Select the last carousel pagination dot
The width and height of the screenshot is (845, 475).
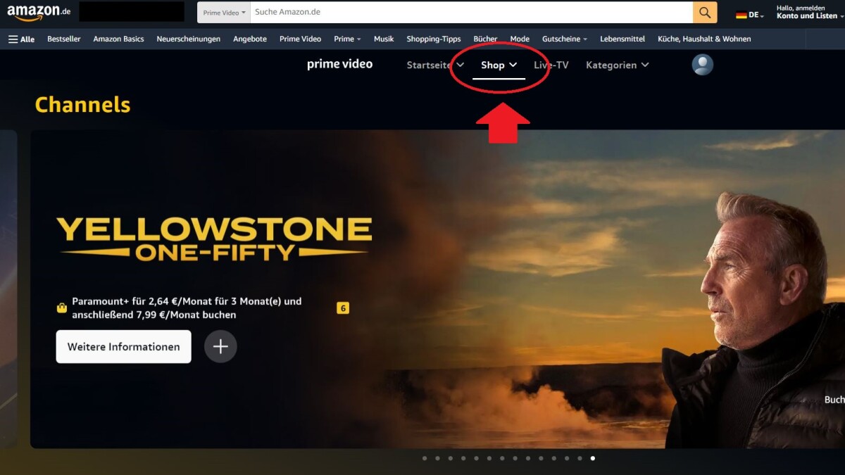(592, 458)
